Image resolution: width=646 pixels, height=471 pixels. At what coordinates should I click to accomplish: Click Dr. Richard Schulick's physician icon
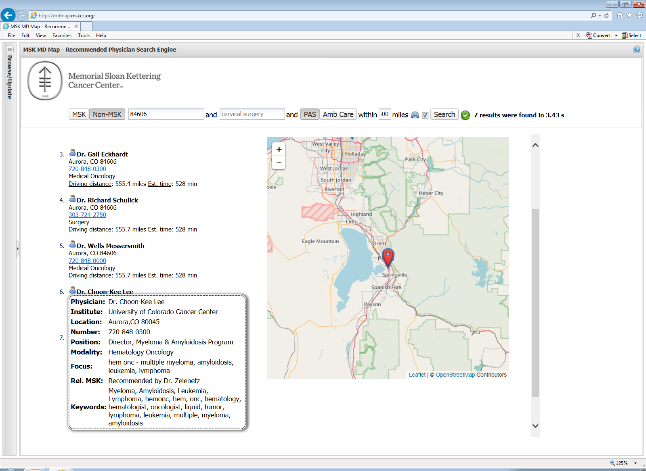73,199
